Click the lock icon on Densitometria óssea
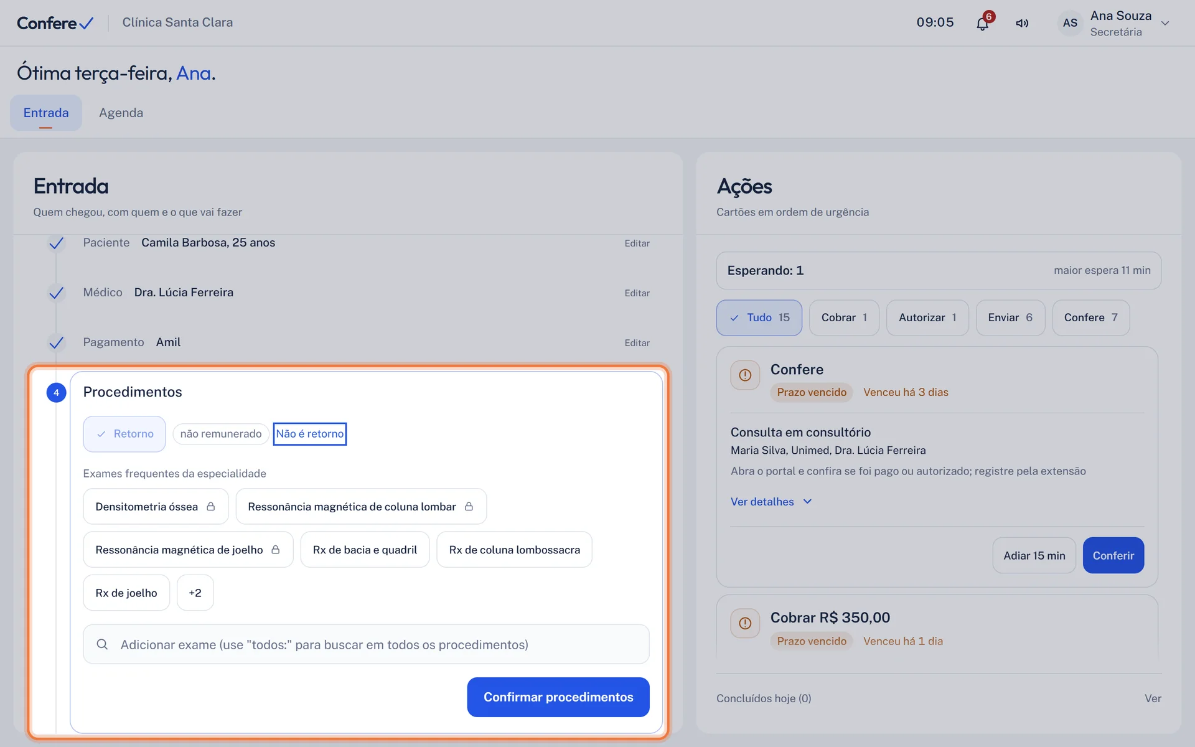 click(211, 507)
